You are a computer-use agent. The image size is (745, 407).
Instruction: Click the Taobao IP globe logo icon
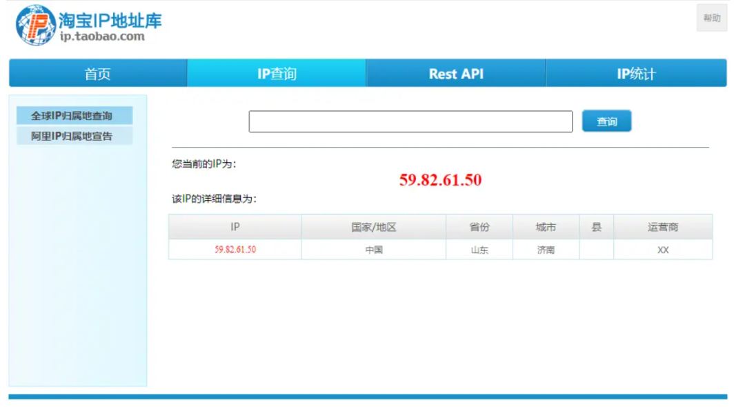(36, 25)
